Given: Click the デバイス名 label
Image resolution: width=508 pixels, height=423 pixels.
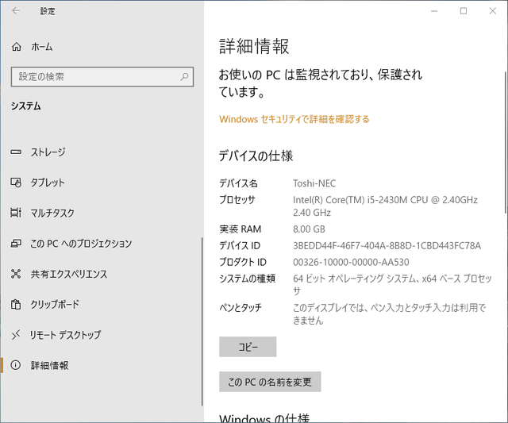Looking at the screenshot, I should (238, 183).
